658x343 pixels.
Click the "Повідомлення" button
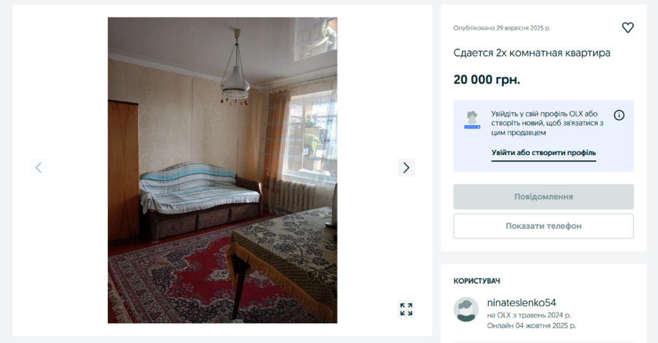click(543, 197)
